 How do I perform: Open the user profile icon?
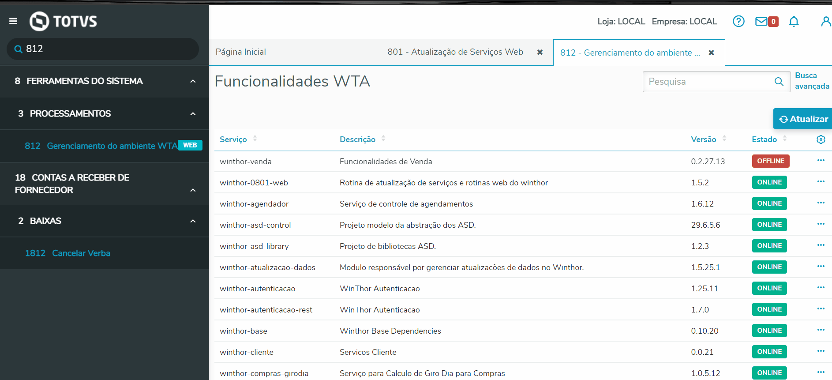[825, 21]
